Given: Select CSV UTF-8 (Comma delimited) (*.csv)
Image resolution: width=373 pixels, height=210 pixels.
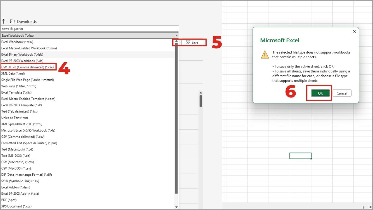Looking at the screenshot, I should coord(87,67).
